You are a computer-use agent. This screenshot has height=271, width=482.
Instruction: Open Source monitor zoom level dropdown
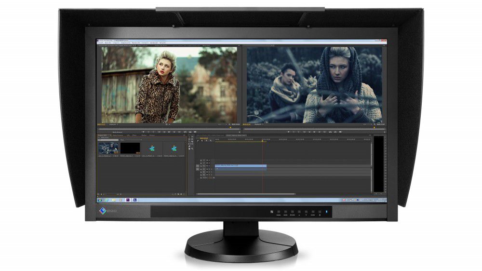pos(113,124)
